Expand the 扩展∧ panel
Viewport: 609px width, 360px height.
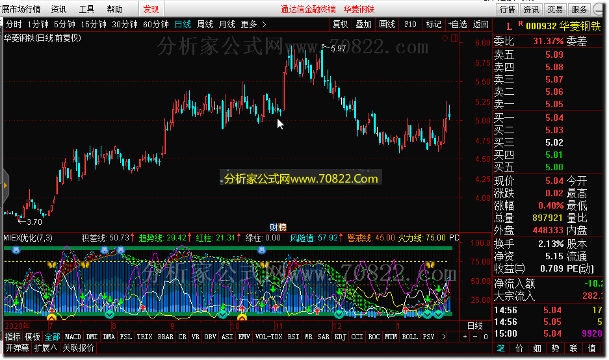coord(45,348)
